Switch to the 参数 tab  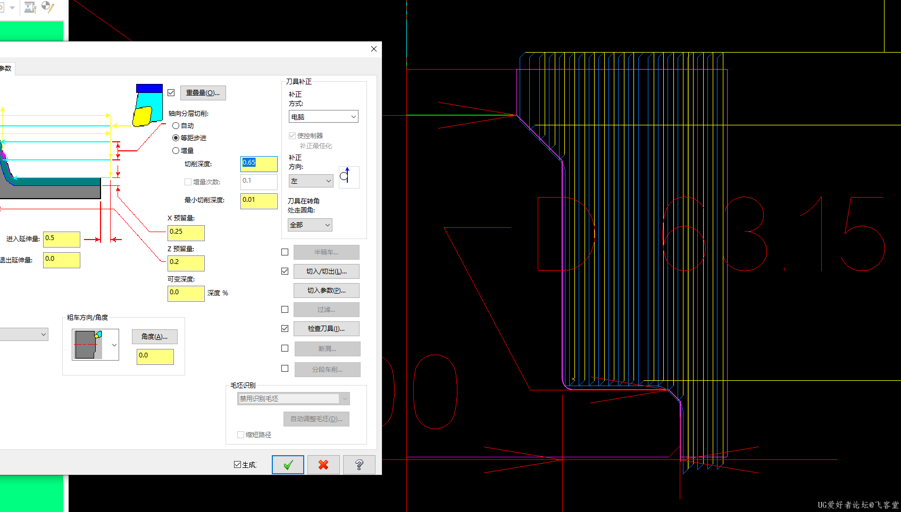click(6, 69)
